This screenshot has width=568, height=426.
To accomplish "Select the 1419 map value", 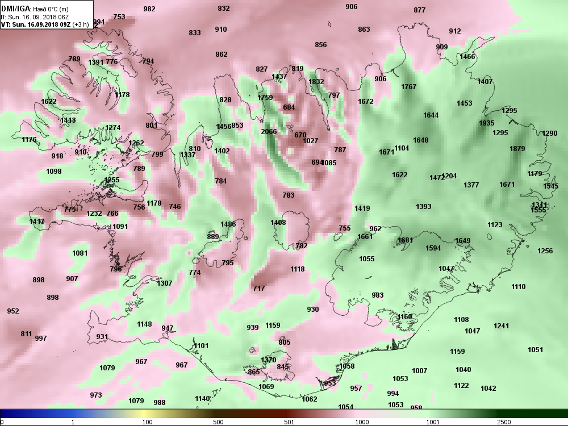I will click(362, 208).
